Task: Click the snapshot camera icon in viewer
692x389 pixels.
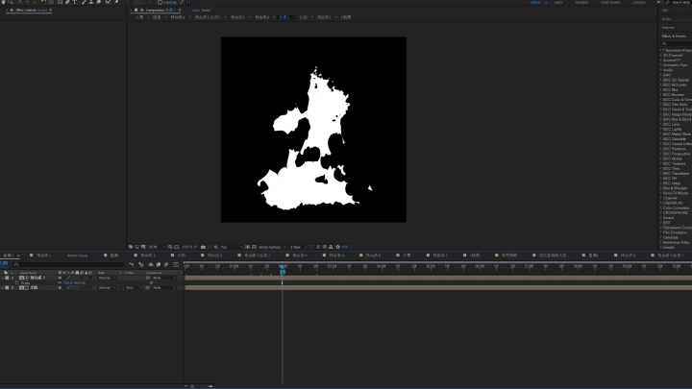Action: coord(203,247)
